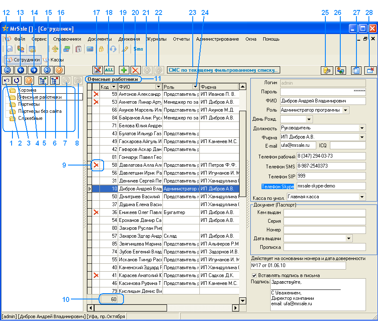The width and height of the screenshot is (378, 321).
Task: Remove a tree group with the red-x tree icon
Action: (x=55, y=80)
